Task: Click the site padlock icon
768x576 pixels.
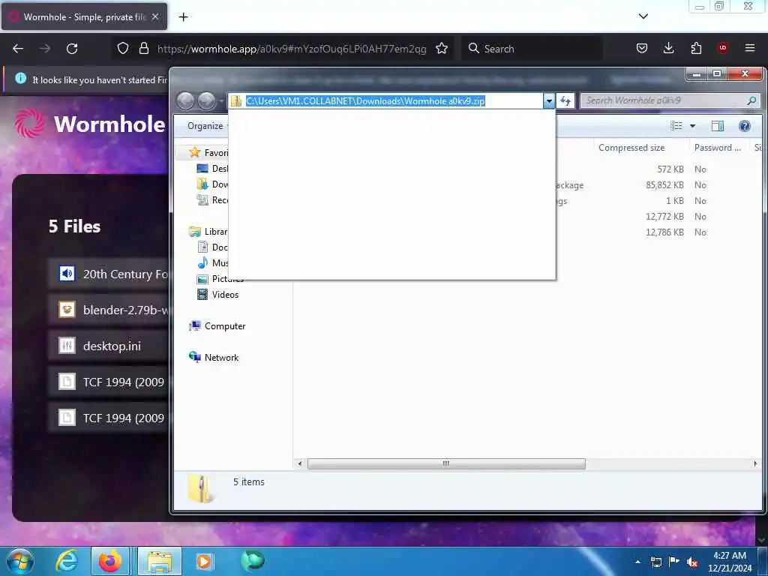Action: click(x=143, y=48)
